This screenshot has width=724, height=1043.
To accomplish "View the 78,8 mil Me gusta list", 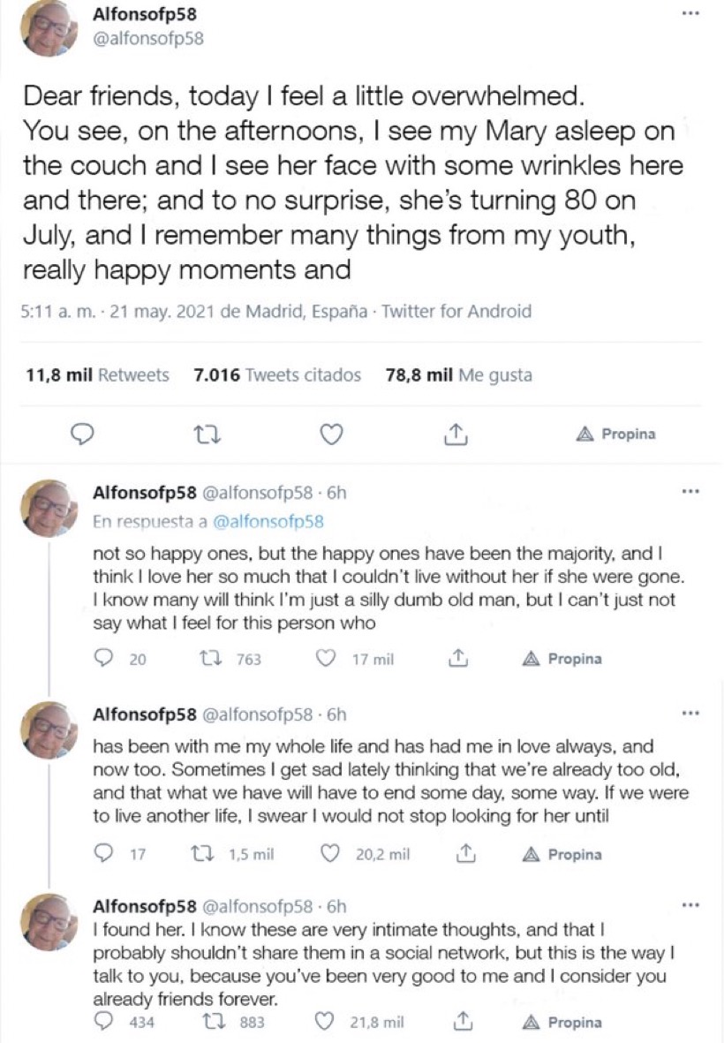I will tap(459, 375).
